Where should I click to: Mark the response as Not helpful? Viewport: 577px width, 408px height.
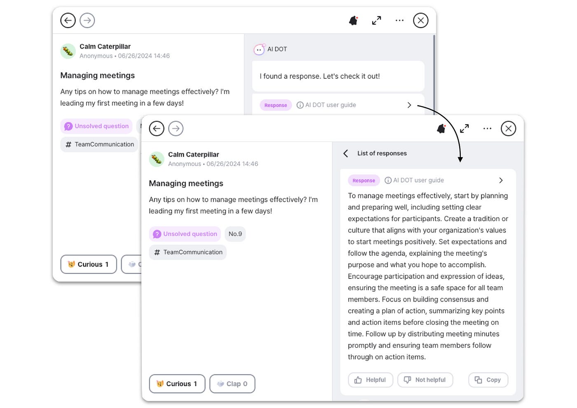pos(425,380)
